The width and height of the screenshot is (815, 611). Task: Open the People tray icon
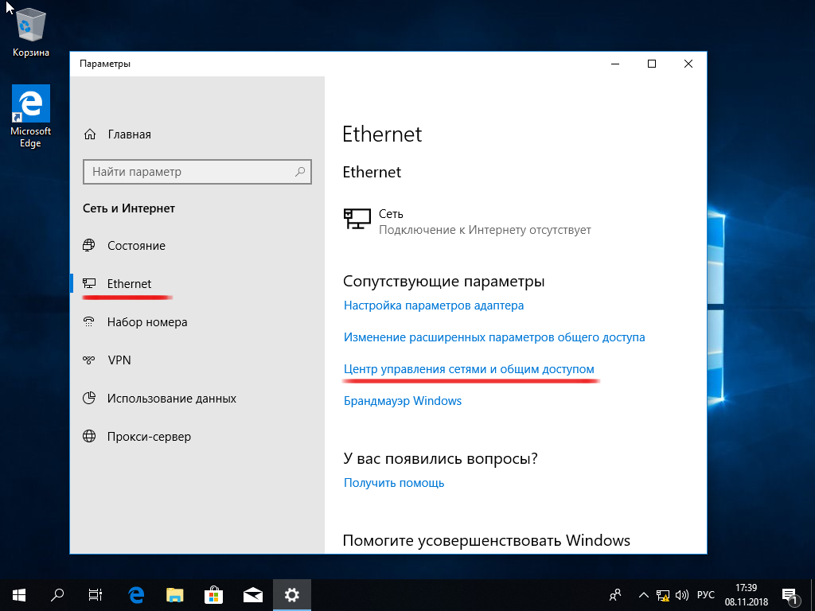click(615, 595)
